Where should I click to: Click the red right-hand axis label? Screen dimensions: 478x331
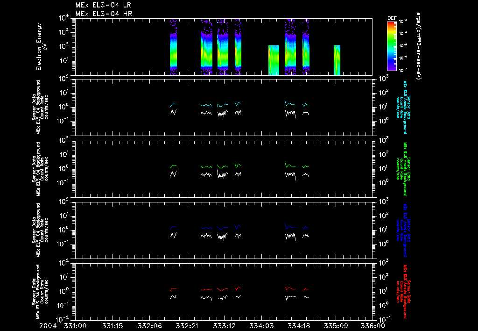[403, 291]
